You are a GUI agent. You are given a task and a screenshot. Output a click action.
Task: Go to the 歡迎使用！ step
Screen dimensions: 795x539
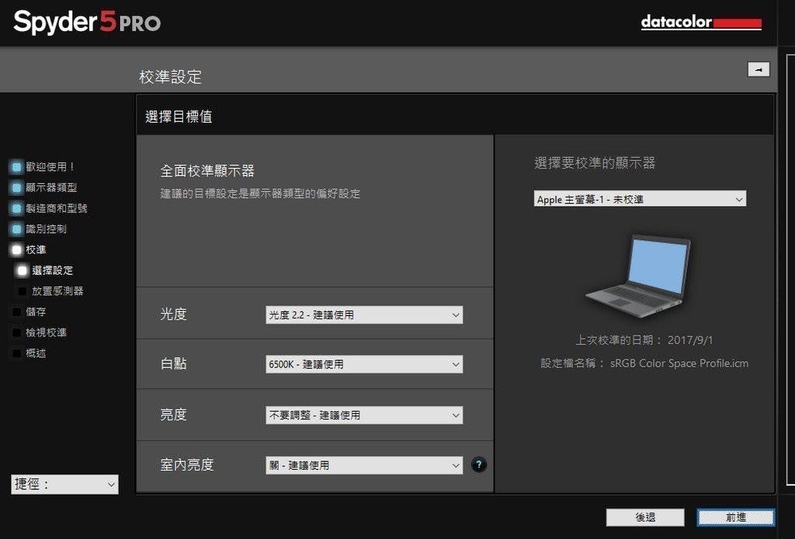[x=50, y=167]
